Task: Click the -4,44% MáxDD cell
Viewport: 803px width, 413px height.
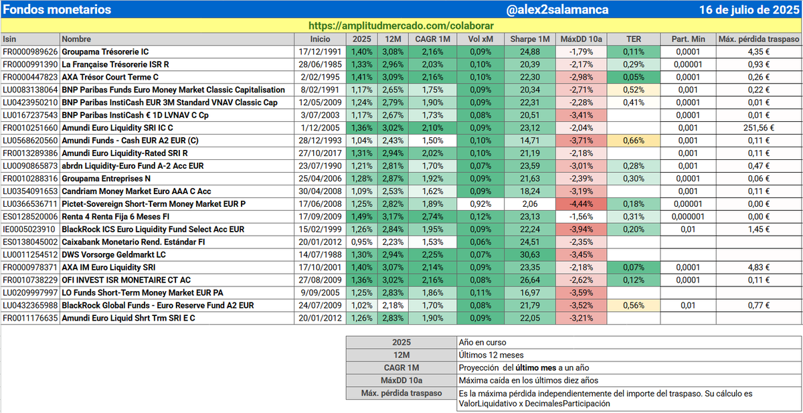Action: (x=581, y=204)
